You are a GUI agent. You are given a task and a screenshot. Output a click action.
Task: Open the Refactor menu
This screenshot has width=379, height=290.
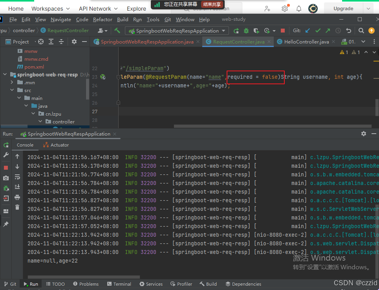click(x=103, y=20)
